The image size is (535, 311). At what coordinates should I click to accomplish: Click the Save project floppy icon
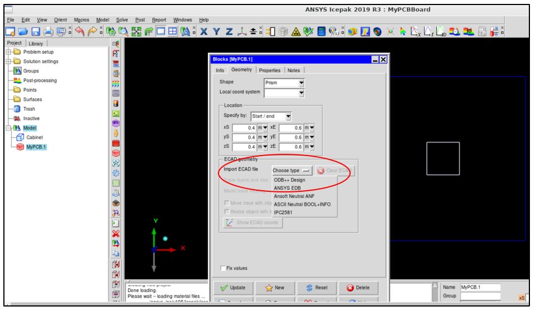pyautogui.click(x=35, y=32)
